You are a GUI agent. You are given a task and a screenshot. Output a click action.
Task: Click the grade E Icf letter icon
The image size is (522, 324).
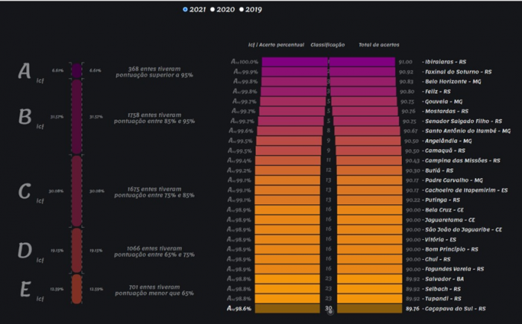25,289
